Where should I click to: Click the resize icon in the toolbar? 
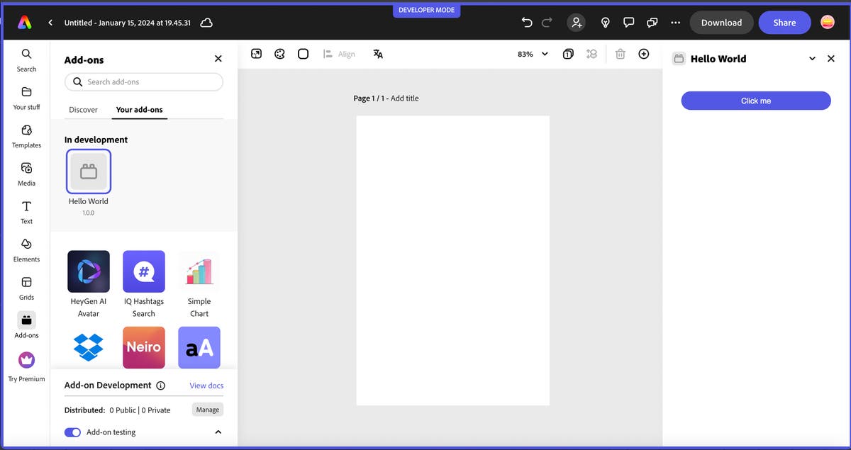(x=257, y=54)
